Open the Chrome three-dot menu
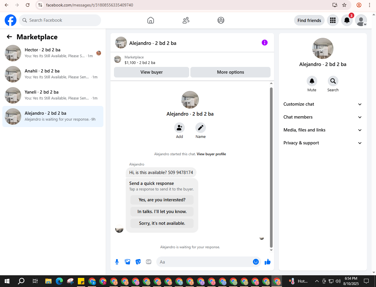This screenshot has width=376, height=287. coord(370,5)
